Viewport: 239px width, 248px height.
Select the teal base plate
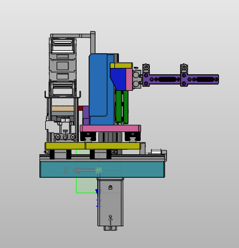[x=102, y=170]
